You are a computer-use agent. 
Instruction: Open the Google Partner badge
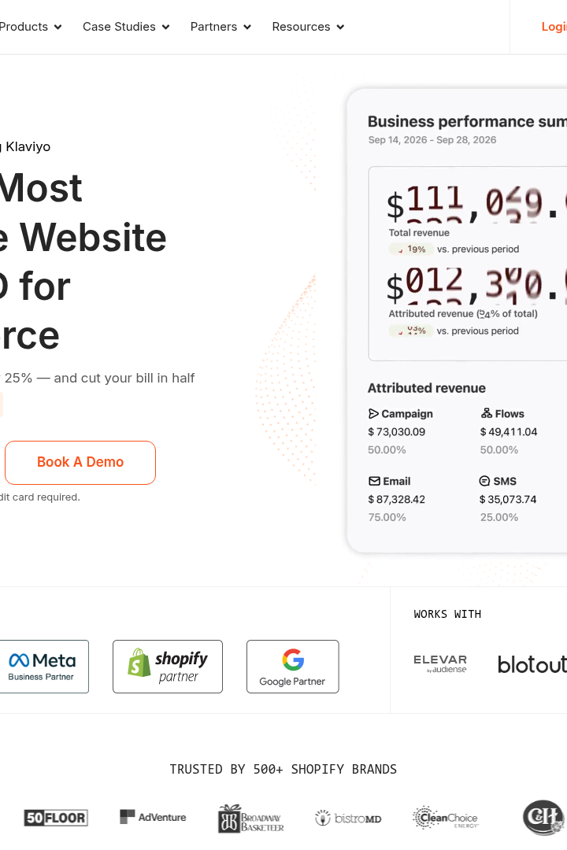pos(292,667)
